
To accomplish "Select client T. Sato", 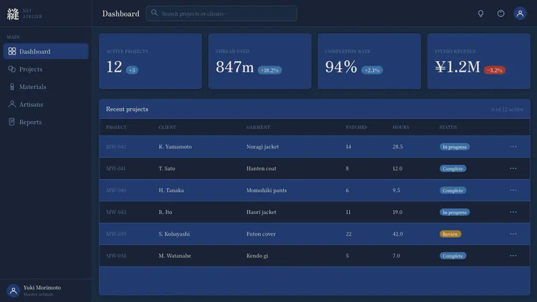I will [166, 168].
